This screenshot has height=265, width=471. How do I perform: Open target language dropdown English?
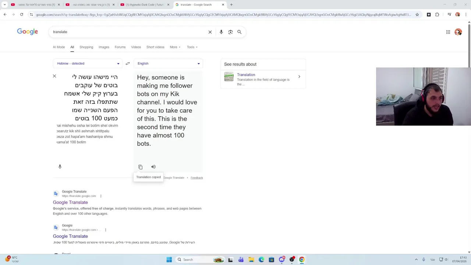[x=168, y=63]
